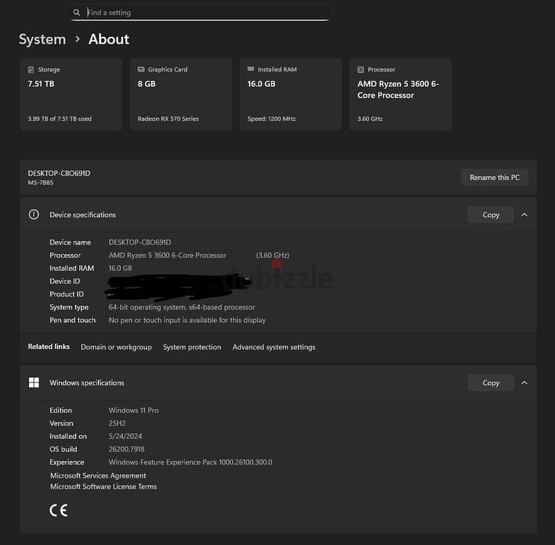Viewport: 555px width, 545px height.
Task: Open the Storage 7.51 TB card
Action: (x=71, y=94)
